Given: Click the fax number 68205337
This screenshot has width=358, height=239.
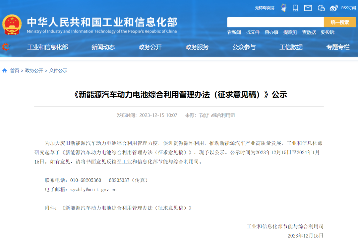Looking at the screenshot, I should [119, 180].
